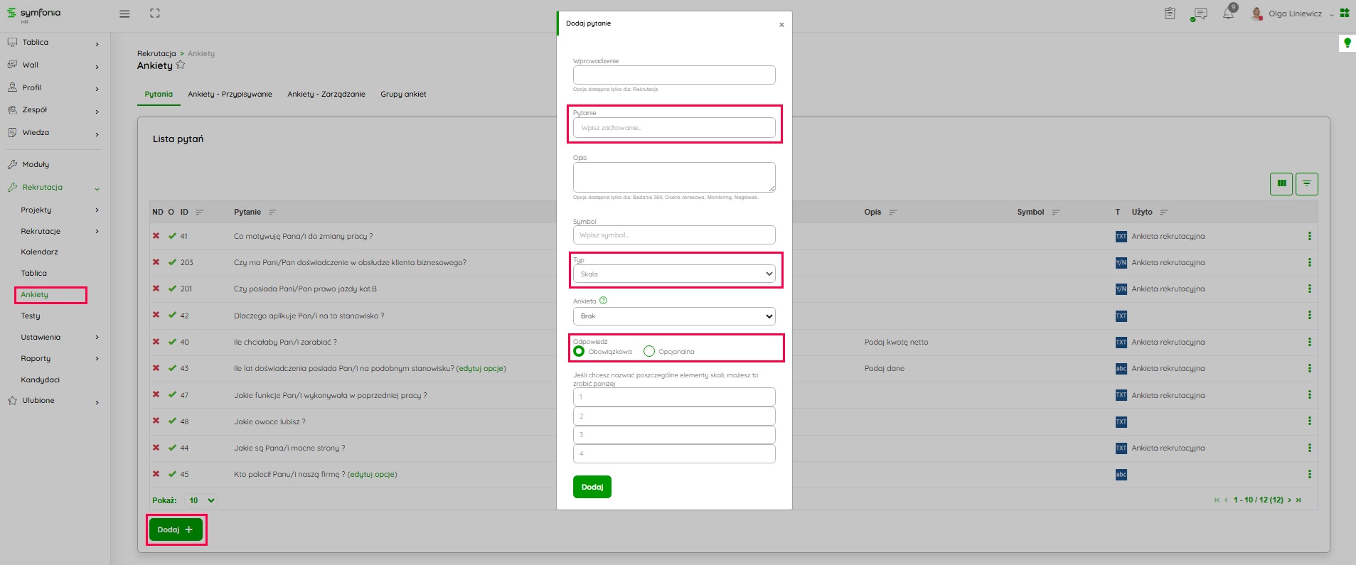This screenshot has height=565, width=1356.
Task: Toggle fullscreen mode icon
Action: tap(155, 14)
